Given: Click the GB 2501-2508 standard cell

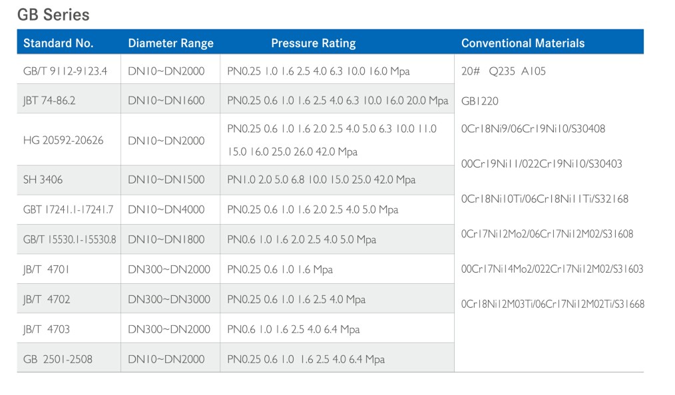Looking at the screenshot, I should [58, 359].
